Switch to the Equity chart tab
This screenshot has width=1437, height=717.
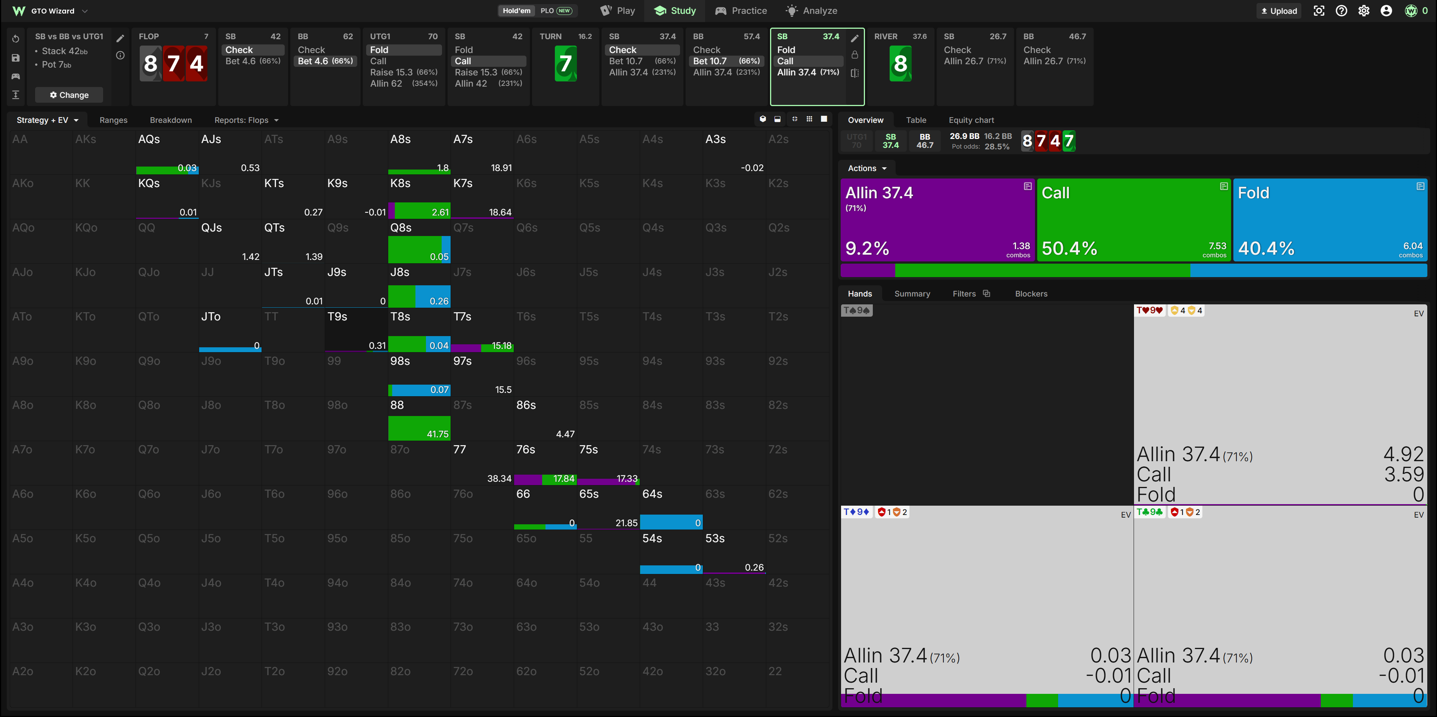pos(971,120)
